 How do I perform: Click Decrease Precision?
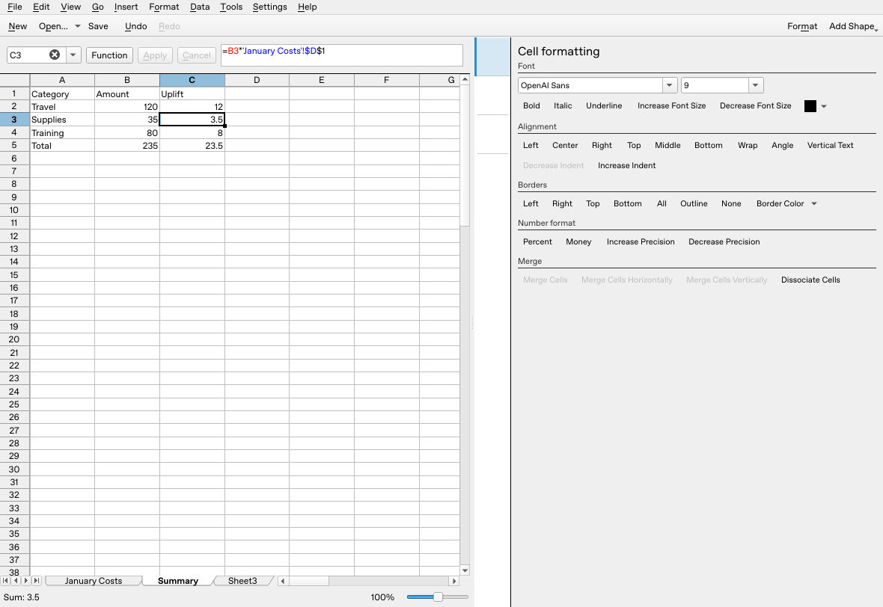coord(724,242)
